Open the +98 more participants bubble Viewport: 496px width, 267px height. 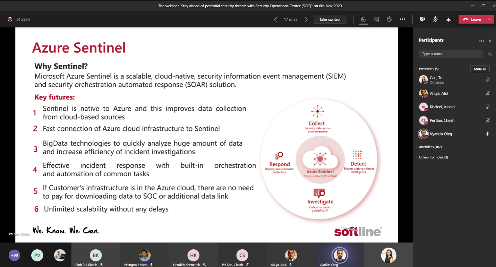click(15, 255)
